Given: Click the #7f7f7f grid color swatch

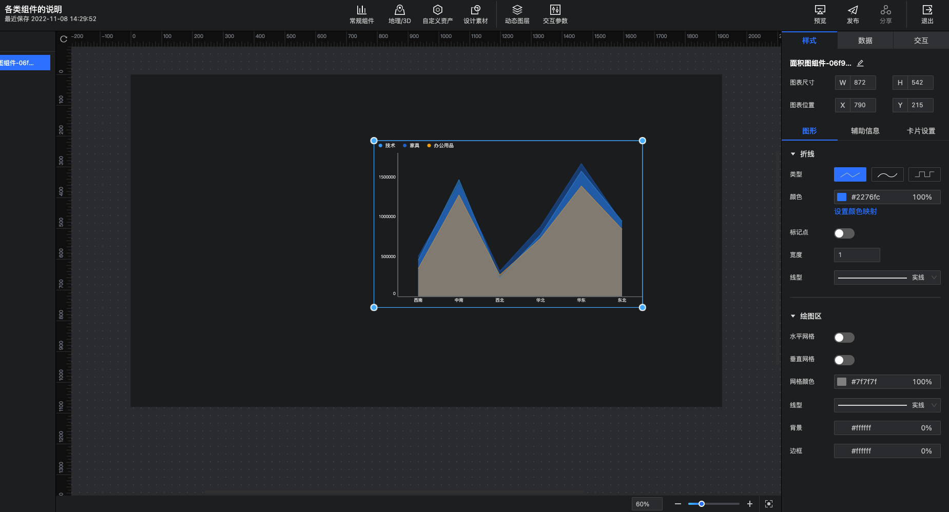Looking at the screenshot, I should tap(842, 382).
